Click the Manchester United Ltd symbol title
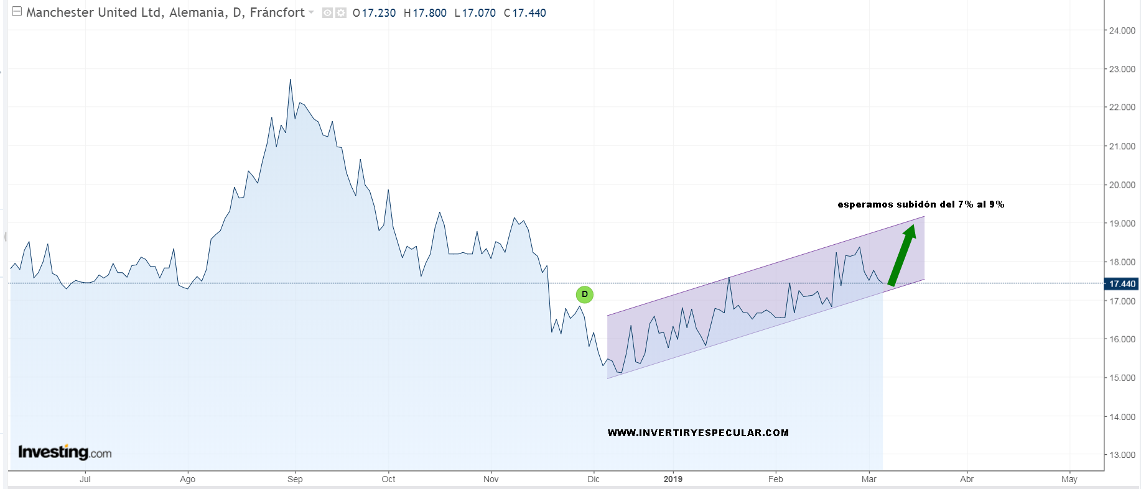 point(165,12)
